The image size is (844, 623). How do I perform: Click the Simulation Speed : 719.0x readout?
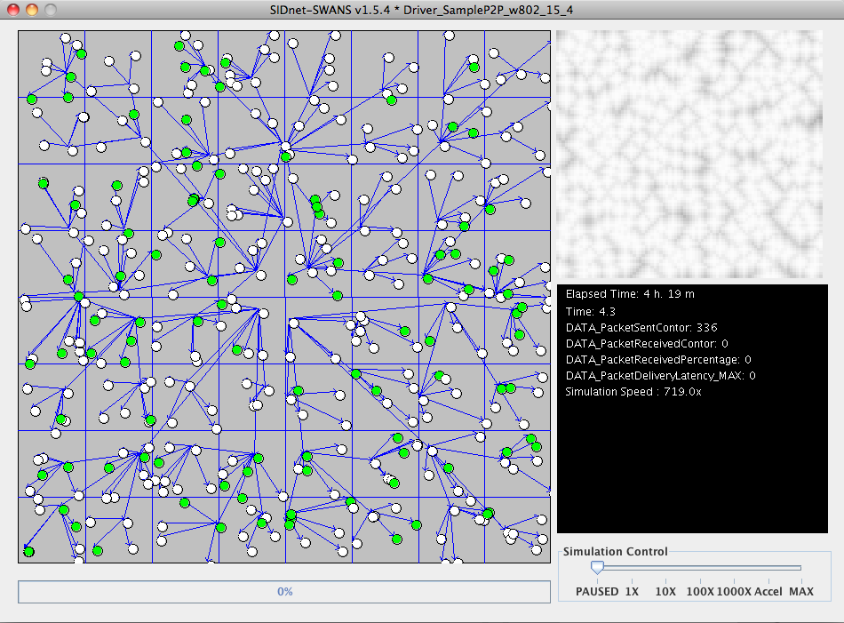tap(633, 392)
